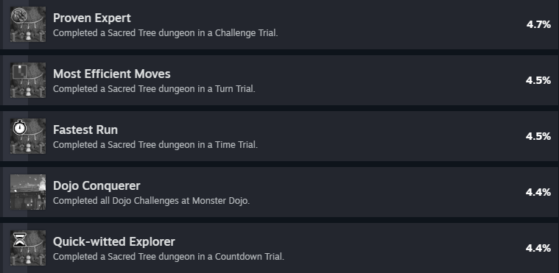Click the Countdown Trial description text

tap(169, 257)
